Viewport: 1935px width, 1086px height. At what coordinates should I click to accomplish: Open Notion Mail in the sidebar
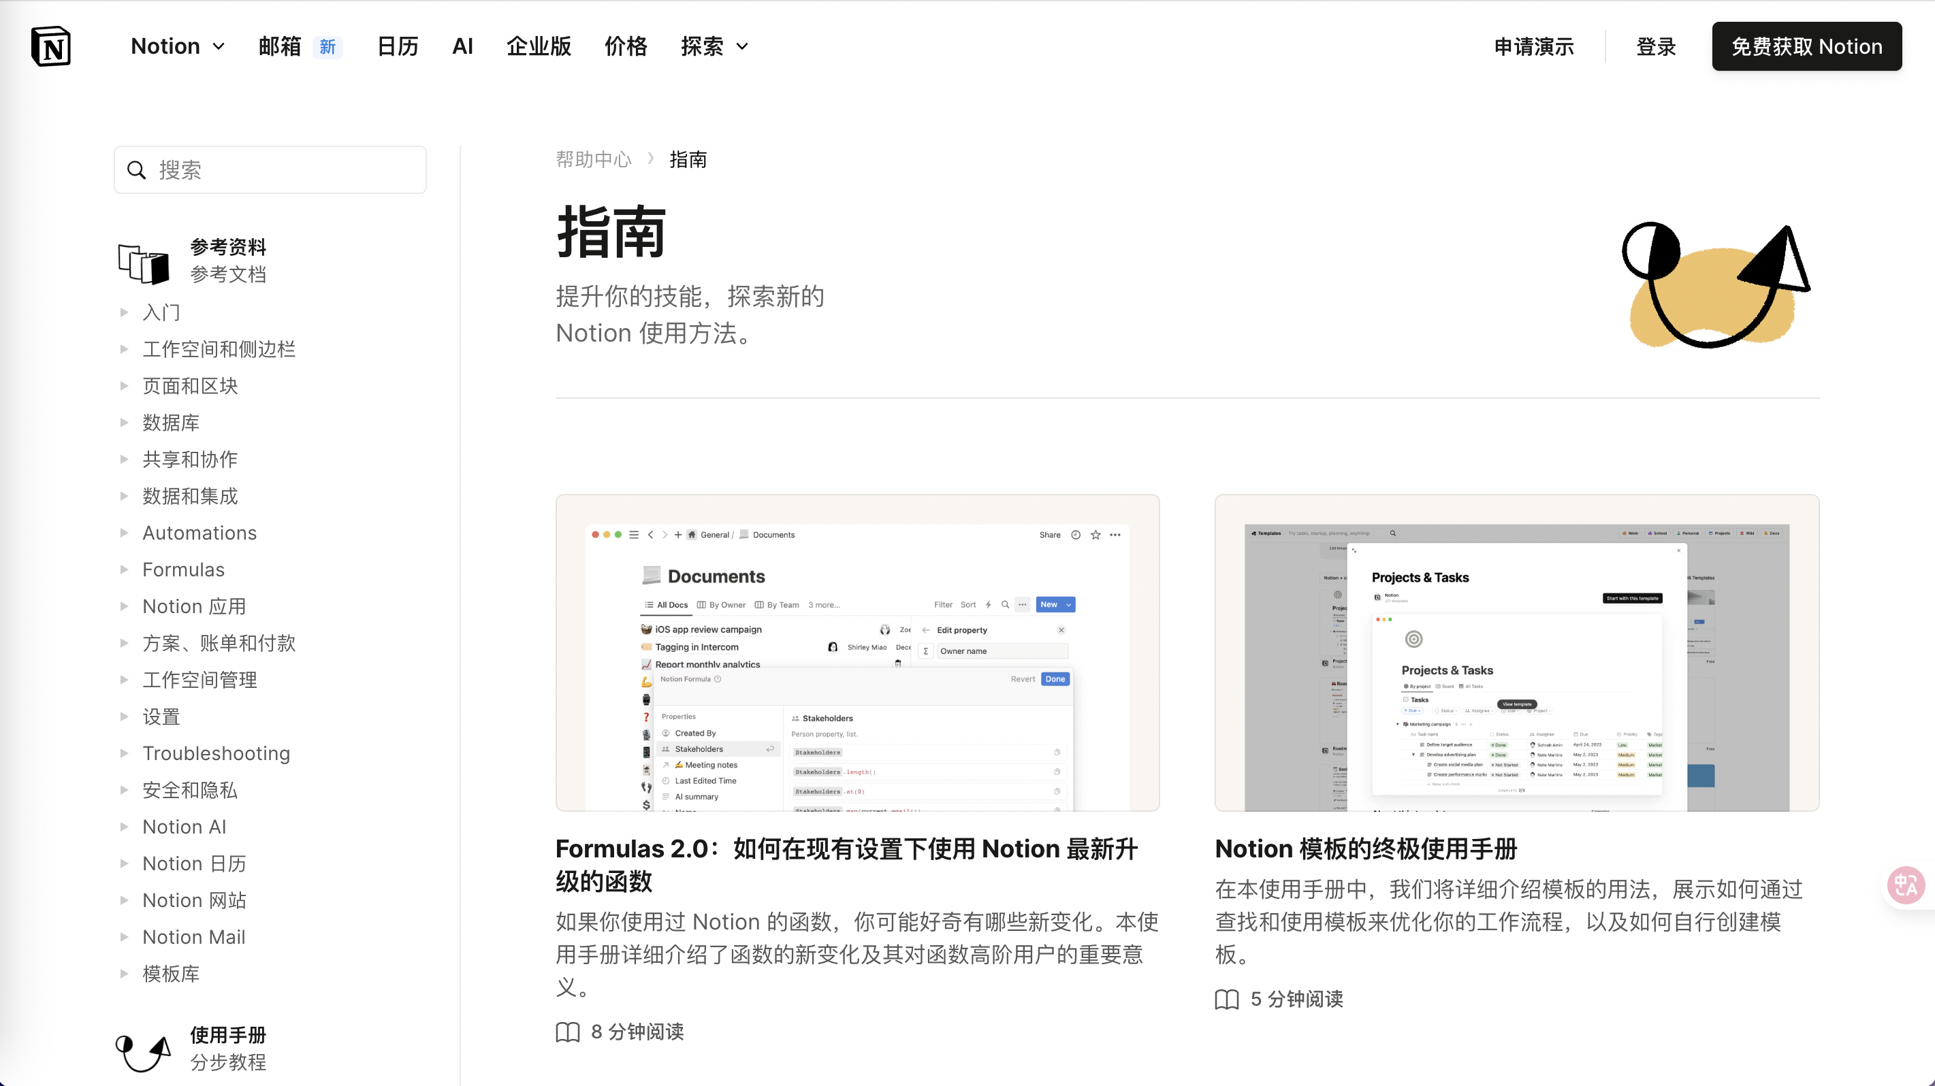[x=194, y=938]
